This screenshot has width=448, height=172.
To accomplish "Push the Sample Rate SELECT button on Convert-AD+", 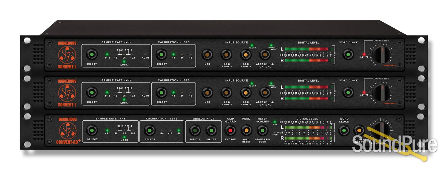I will 92,130.
